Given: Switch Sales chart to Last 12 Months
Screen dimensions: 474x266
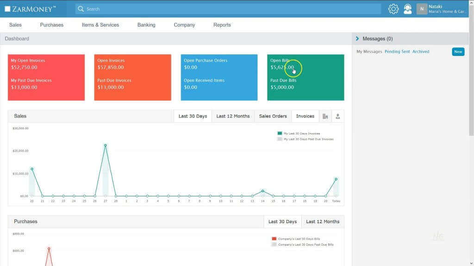Looking at the screenshot, I should [233, 116].
